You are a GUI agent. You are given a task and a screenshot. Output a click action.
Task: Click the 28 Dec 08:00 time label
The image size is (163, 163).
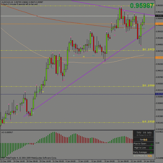pos(32,161)
